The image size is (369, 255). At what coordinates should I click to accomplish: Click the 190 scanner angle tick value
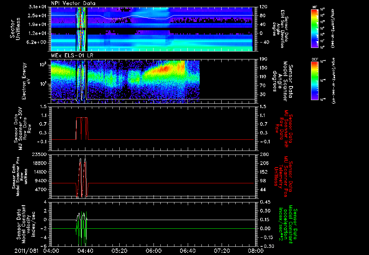coord(263,59)
